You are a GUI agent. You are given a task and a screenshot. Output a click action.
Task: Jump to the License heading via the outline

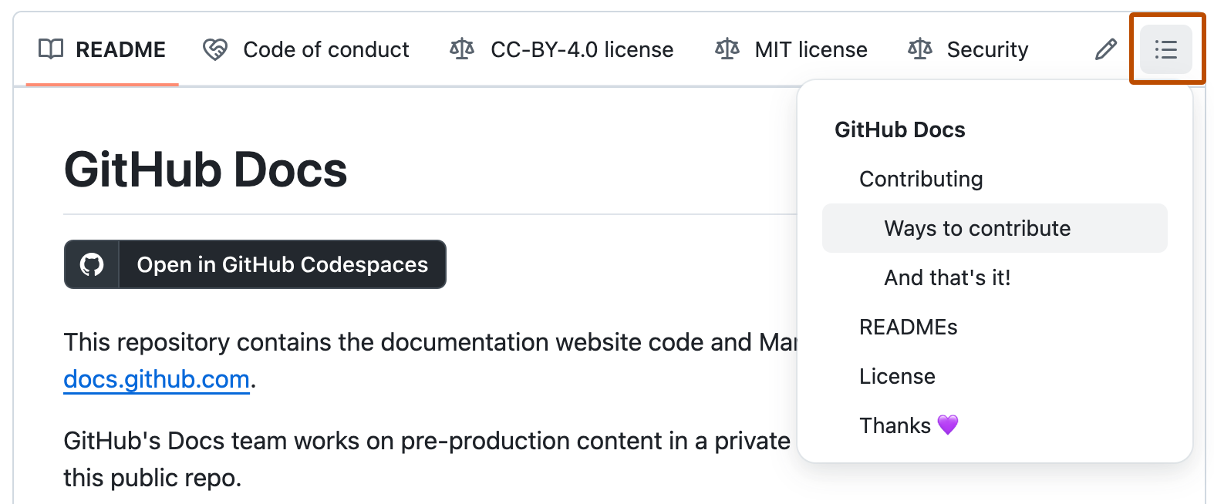[896, 375]
